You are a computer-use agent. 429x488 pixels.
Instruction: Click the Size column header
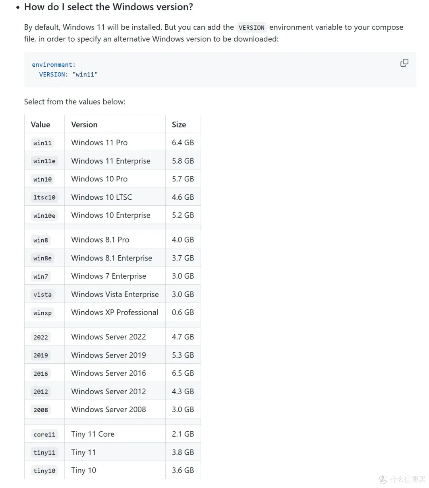(x=183, y=124)
